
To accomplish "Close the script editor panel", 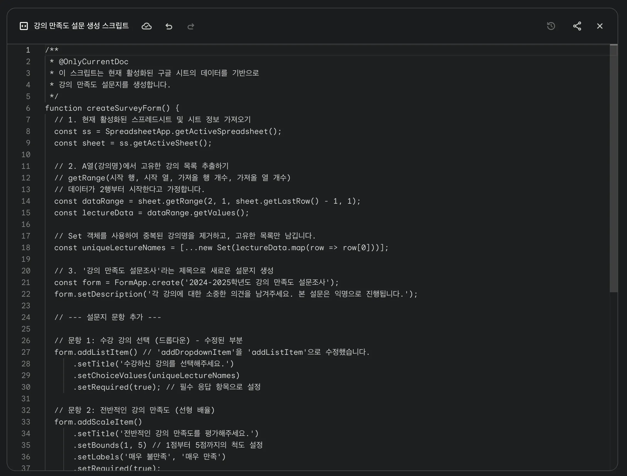I will [x=600, y=26].
